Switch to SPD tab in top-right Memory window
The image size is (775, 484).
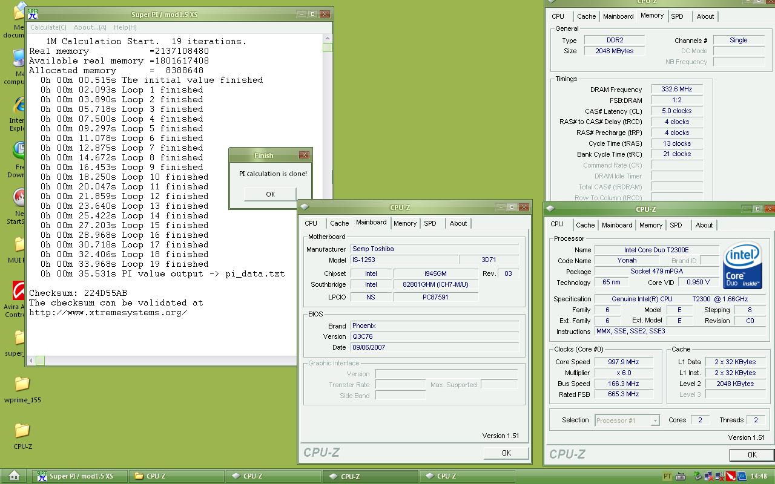click(677, 16)
